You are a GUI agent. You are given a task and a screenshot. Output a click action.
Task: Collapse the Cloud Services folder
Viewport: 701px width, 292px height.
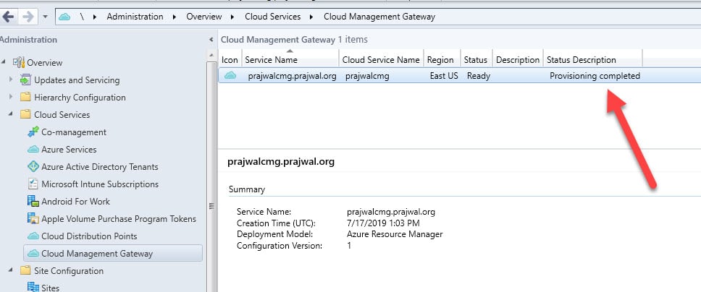(x=11, y=115)
